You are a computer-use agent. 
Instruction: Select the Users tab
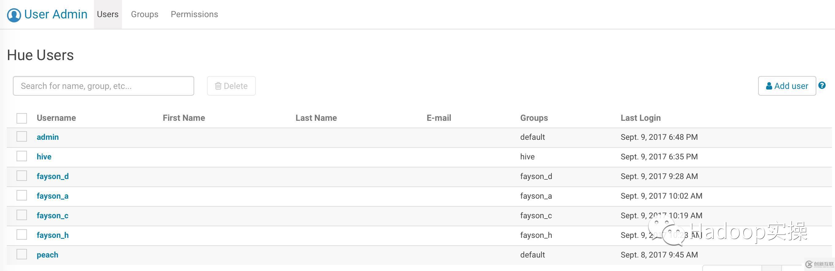[108, 14]
